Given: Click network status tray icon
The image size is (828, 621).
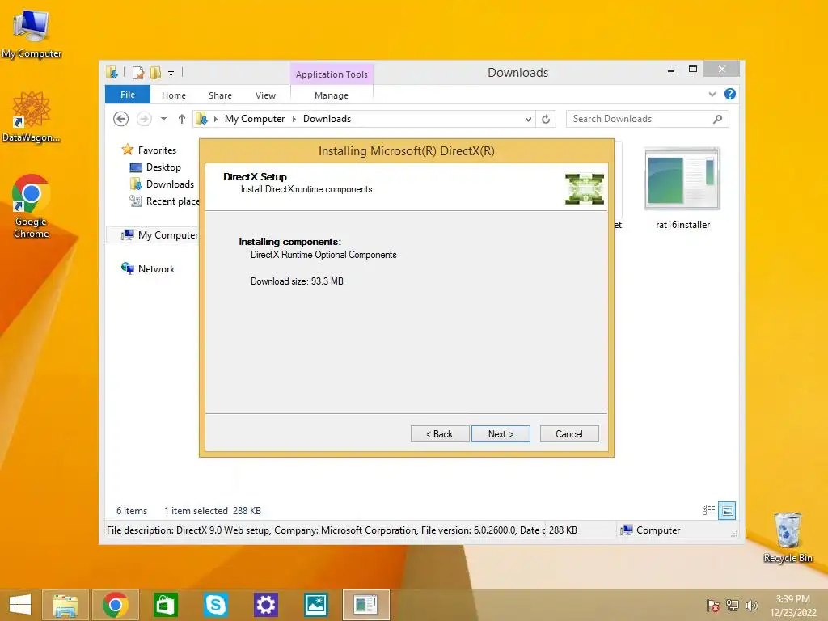Looking at the screenshot, I should pyautogui.click(x=733, y=606).
